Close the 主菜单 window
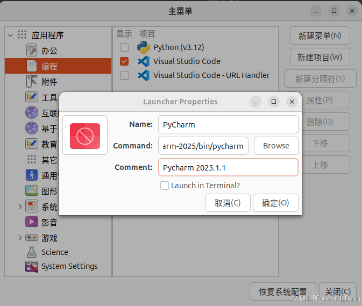 click(x=352, y=11)
